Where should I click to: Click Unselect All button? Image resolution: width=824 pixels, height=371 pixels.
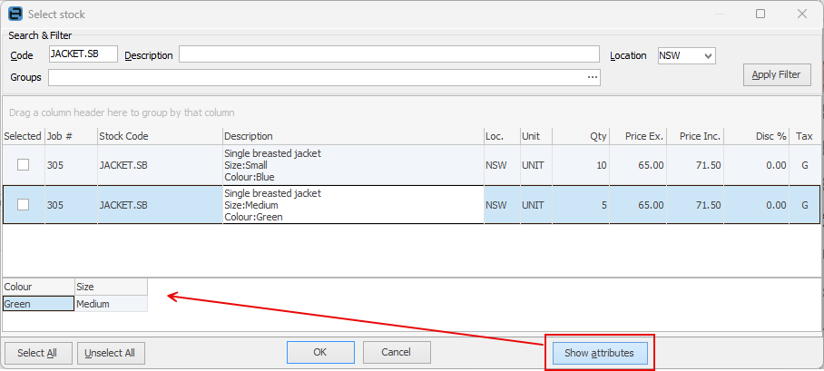pyautogui.click(x=112, y=353)
